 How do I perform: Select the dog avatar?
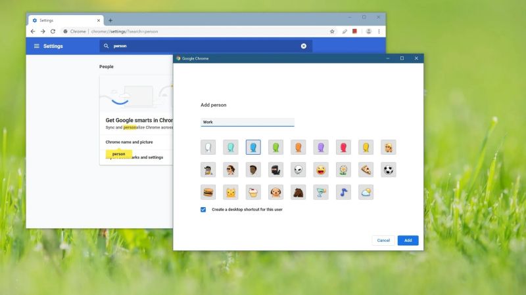(x=275, y=192)
